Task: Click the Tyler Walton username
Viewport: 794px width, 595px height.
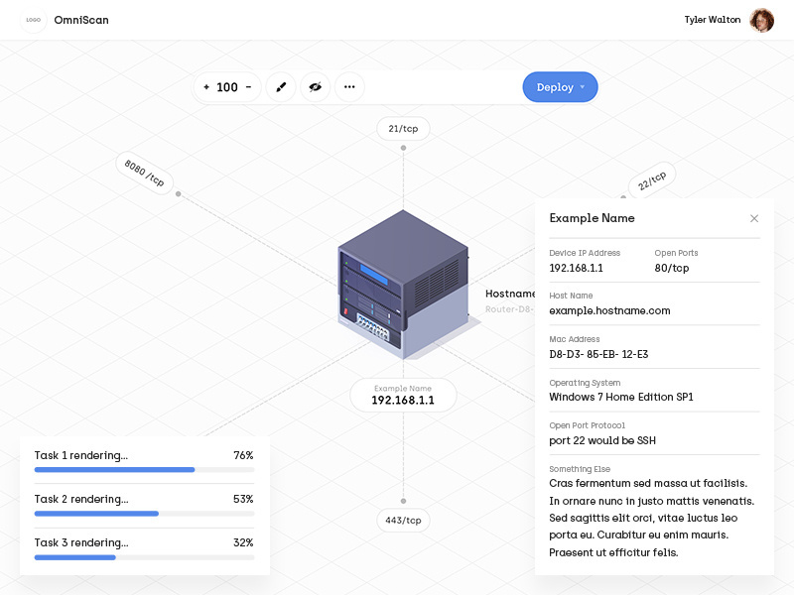Action: (712, 20)
